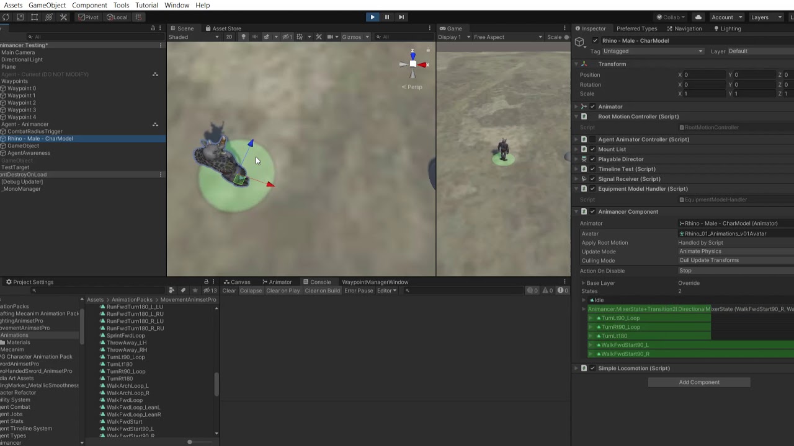
Task: Toggle the Rhino GameObject active checkbox
Action: pyautogui.click(x=595, y=41)
